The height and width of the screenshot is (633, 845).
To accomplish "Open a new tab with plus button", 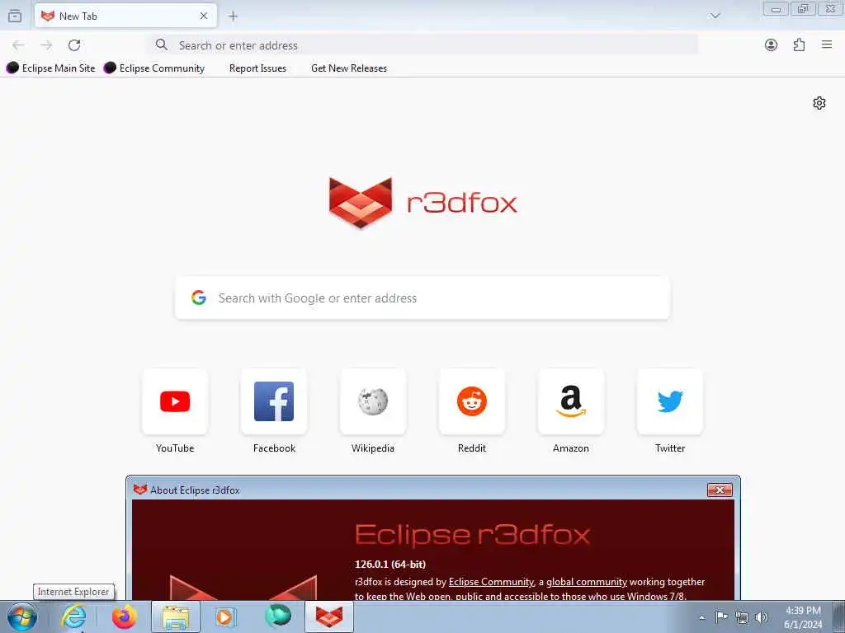I will pyautogui.click(x=233, y=16).
